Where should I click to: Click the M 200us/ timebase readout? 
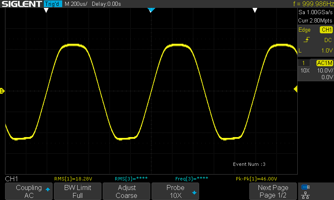(76, 4)
